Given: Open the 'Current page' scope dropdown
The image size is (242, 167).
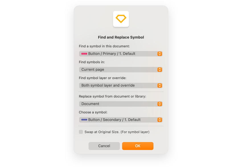Looking at the screenshot, I should tap(121, 69).
